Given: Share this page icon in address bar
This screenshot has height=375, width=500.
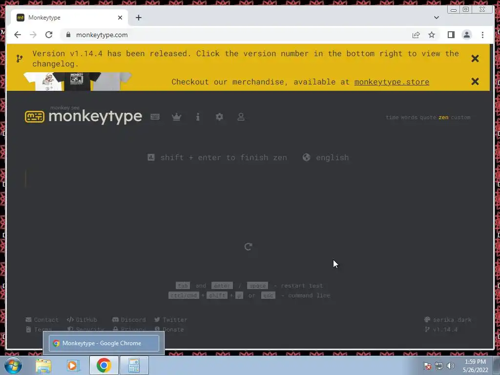Looking at the screenshot, I should pyautogui.click(x=416, y=35).
